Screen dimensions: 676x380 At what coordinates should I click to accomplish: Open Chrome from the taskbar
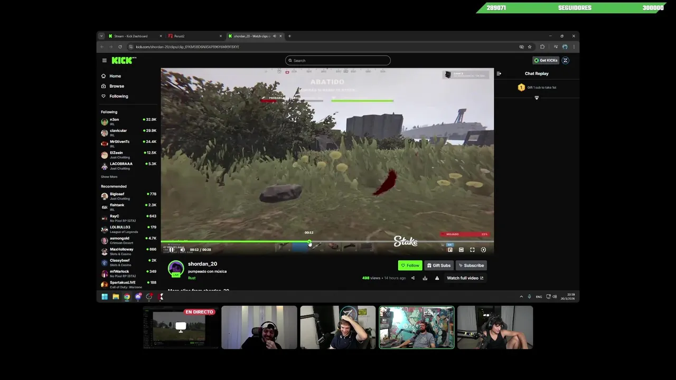pos(127,297)
